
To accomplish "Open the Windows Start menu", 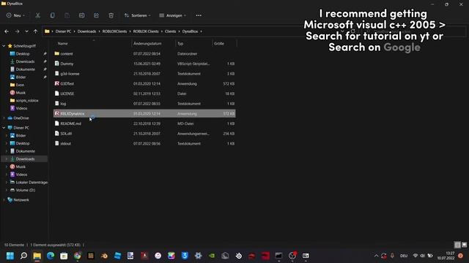I will pyautogui.click(x=10, y=256).
